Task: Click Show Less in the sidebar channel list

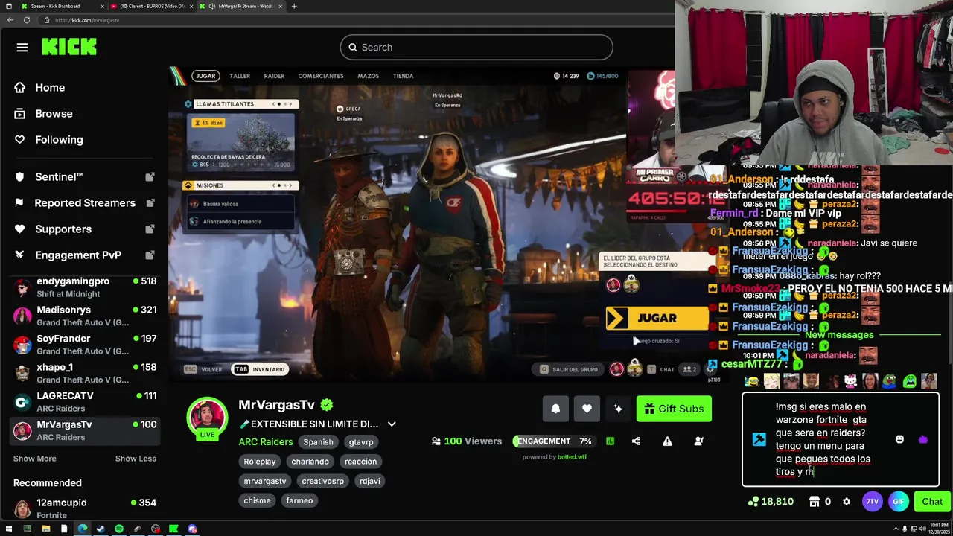Action: click(136, 459)
